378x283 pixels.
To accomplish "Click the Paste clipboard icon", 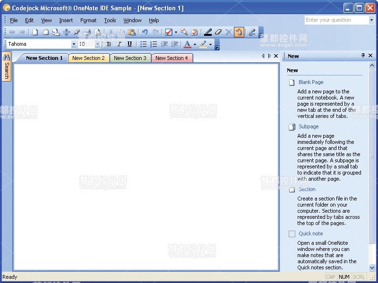I will coord(132,32).
